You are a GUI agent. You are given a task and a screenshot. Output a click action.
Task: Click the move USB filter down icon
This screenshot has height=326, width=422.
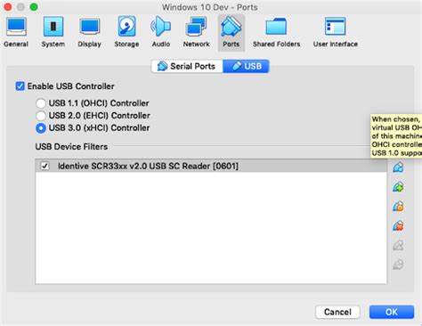[x=398, y=265]
